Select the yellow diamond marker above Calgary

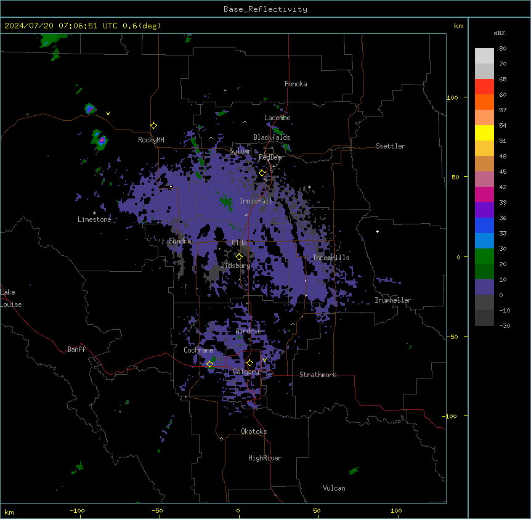tap(249, 363)
